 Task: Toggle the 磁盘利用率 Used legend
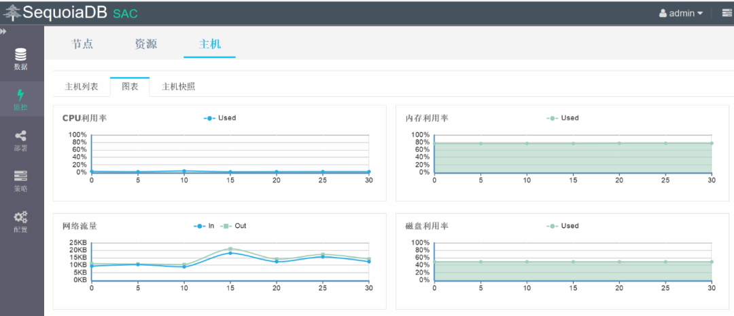(563, 226)
